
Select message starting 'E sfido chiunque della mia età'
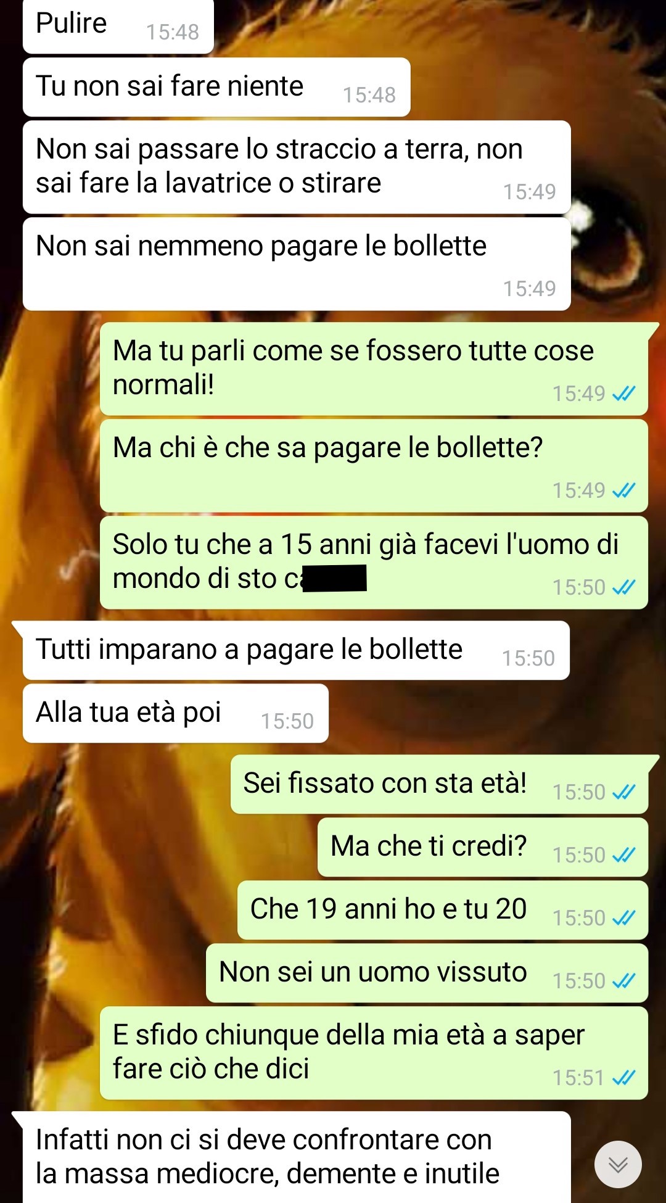coord(374,1053)
